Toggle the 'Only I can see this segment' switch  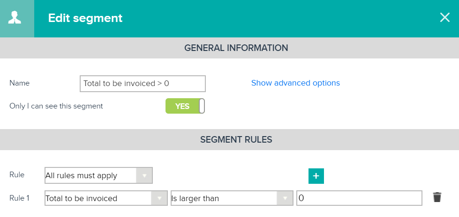coord(185,106)
